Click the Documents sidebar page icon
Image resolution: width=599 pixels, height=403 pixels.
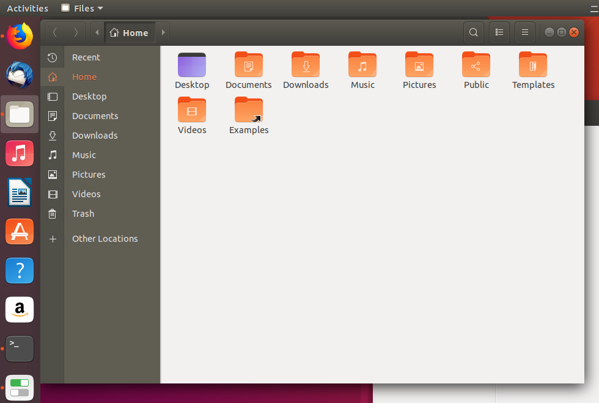[53, 116]
